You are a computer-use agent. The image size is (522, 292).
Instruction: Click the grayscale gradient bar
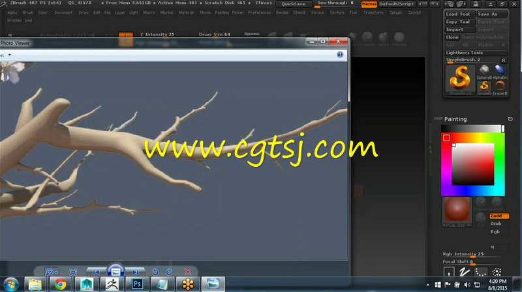pyautogui.click(x=472, y=128)
